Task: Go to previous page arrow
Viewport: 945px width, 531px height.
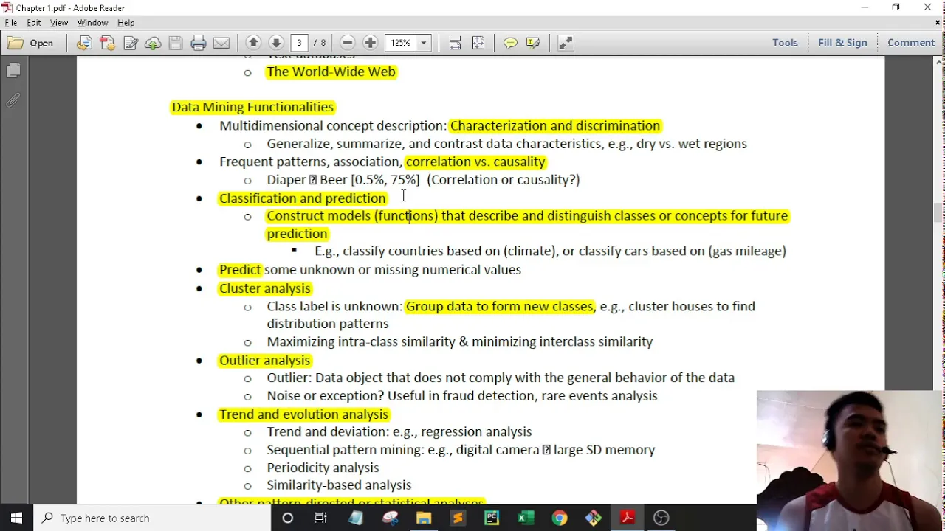Action: 253,43
